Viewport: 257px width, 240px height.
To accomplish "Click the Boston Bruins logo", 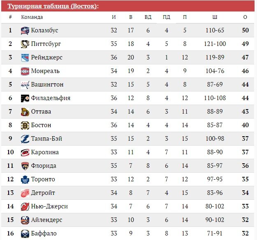I will [x=25, y=126].
